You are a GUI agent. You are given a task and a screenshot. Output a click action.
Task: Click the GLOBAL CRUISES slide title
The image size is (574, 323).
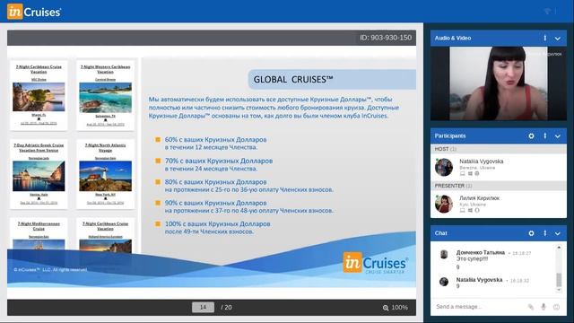click(293, 80)
